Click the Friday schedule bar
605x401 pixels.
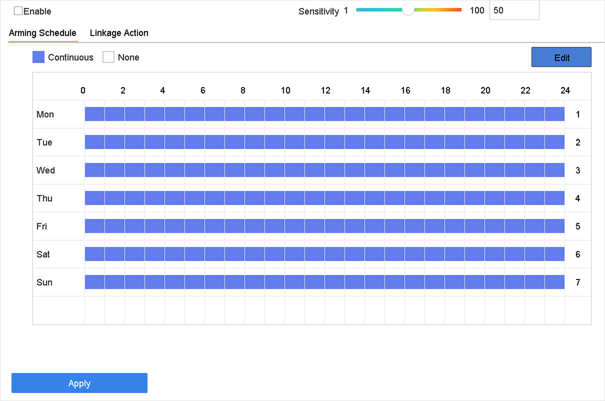coord(325,226)
